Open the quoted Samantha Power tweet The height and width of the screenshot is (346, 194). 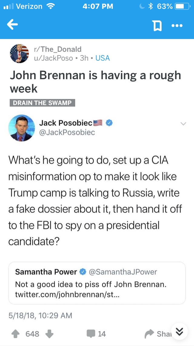click(x=97, y=283)
